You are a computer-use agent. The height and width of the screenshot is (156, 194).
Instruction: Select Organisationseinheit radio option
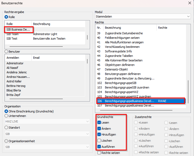[6, 141]
